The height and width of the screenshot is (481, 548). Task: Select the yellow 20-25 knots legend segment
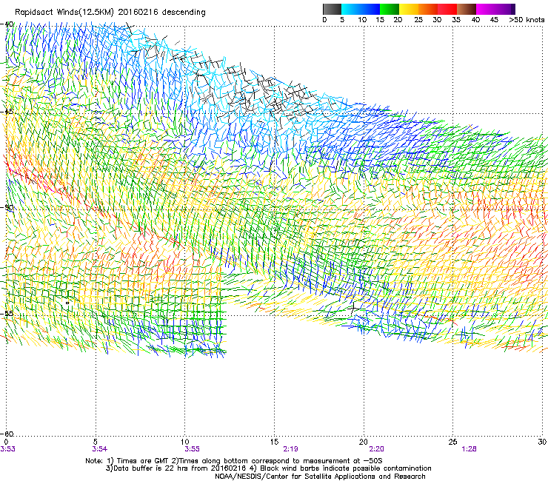tap(409, 9)
